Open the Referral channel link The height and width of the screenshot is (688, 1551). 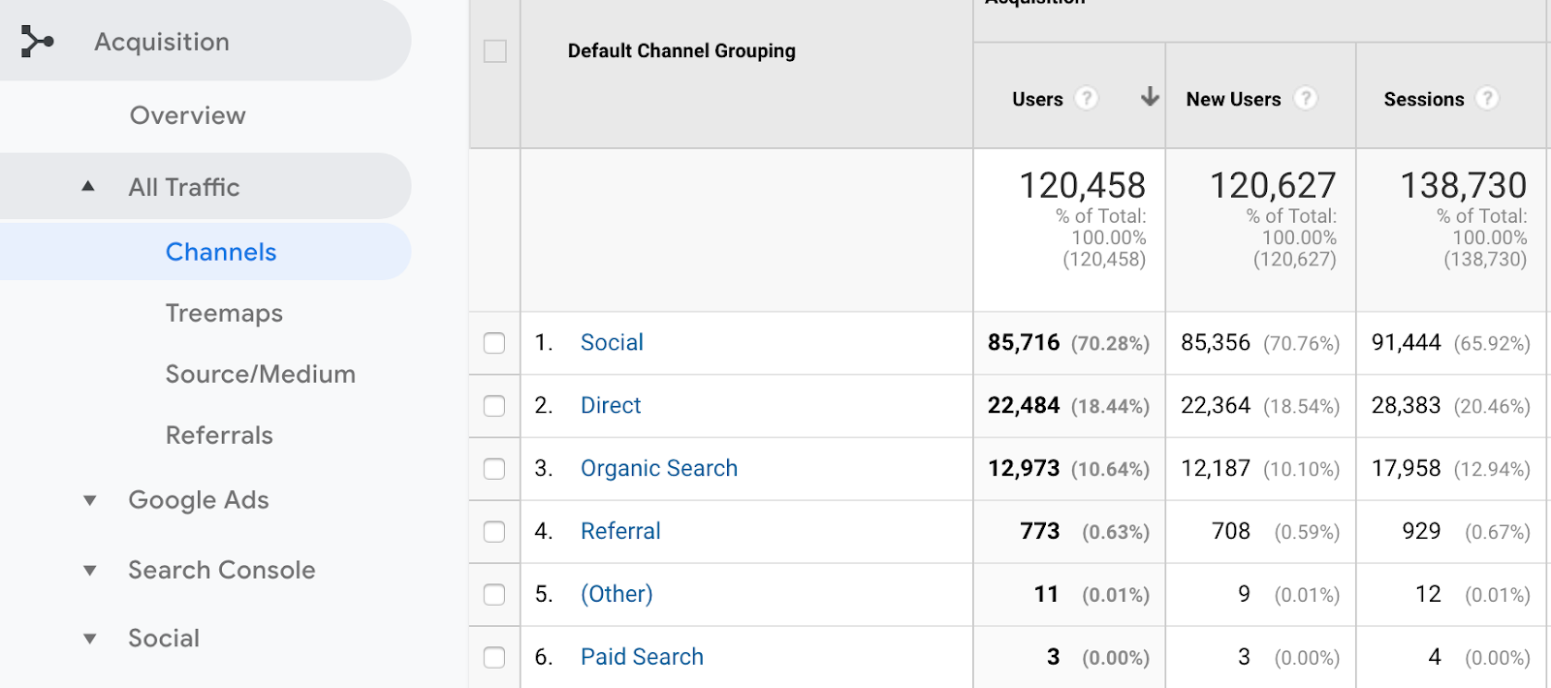pyautogui.click(x=620, y=532)
